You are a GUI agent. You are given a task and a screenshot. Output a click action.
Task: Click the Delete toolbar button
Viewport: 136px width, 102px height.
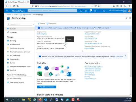tap(41, 24)
